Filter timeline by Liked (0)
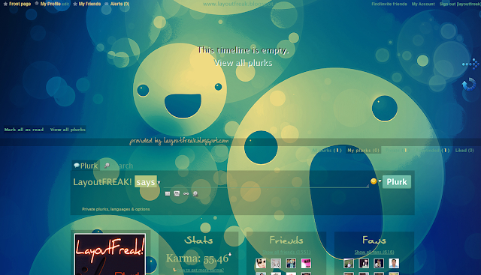 tap(464, 150)
